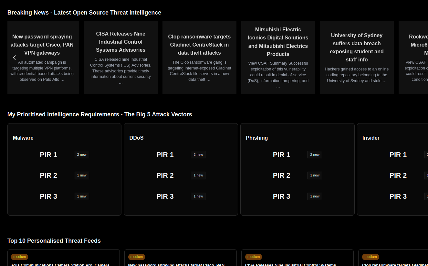
Task: Open the Clop ransomware Gladinet CentreStack article
Action: click(x=199, y=45)
